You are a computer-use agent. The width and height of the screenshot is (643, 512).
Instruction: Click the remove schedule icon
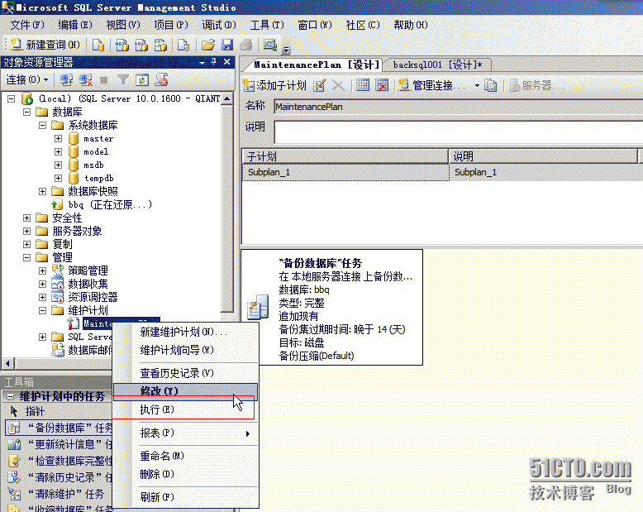[x=382, y=85]
